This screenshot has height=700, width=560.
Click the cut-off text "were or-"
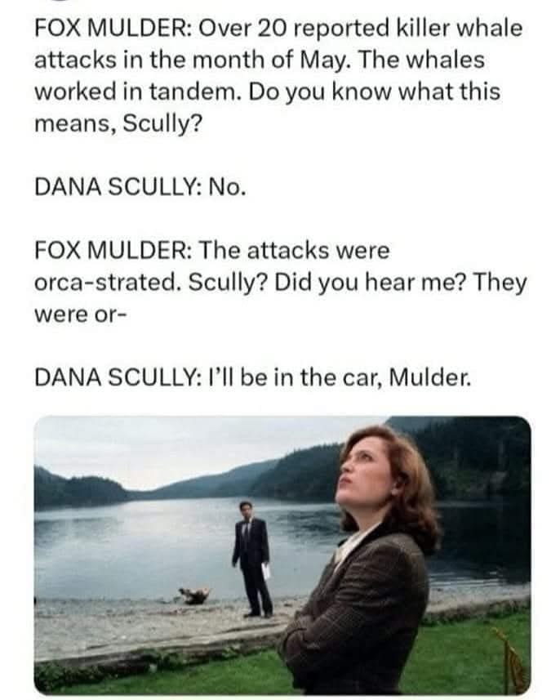pos(81,315)
